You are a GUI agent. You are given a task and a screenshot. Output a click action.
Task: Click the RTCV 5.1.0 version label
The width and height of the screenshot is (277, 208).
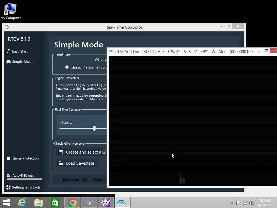pyautogui.click(x=19, y=39)
